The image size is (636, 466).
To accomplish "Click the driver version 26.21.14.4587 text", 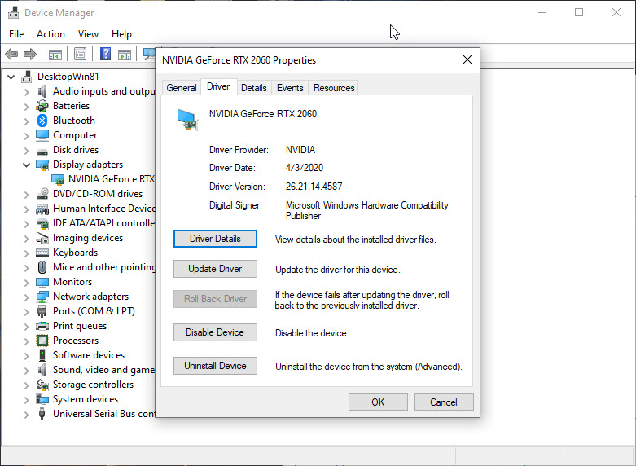I will [x=314, y=187].
